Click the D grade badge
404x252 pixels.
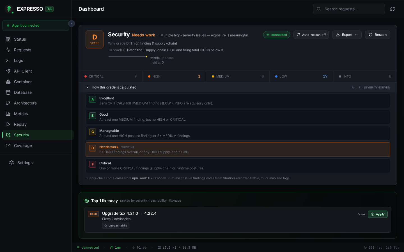pos(95,39)
